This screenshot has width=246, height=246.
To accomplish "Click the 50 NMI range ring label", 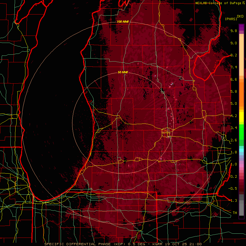I will point(123,72).
